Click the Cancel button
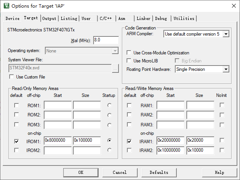The width and height of the screenshot is (240, 180). click(120, 172)
